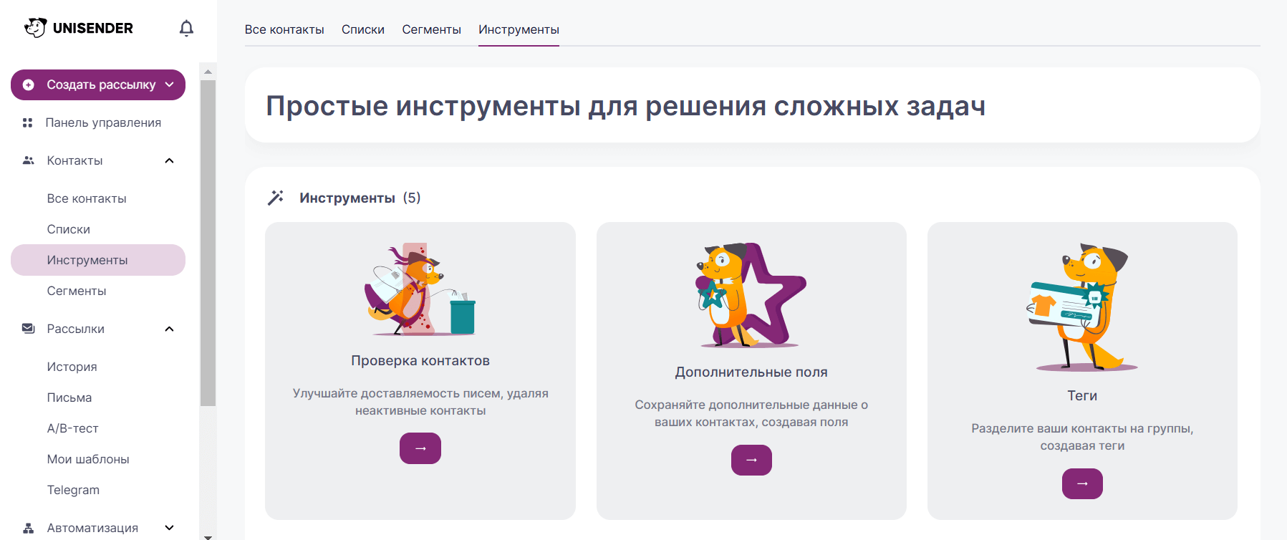
Task: Switch to the Все контакты tab
Action: click(284, 29)
